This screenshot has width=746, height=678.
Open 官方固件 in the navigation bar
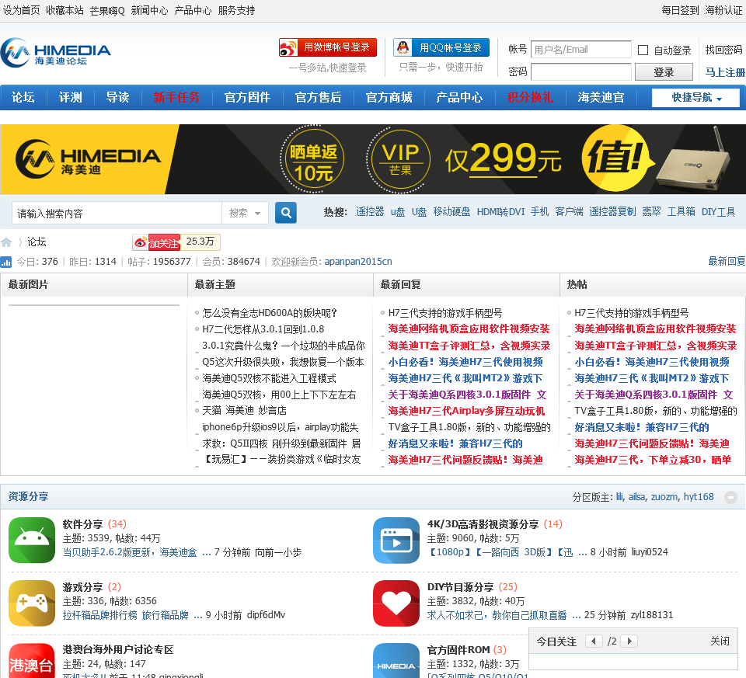click(x=247, y=98)
